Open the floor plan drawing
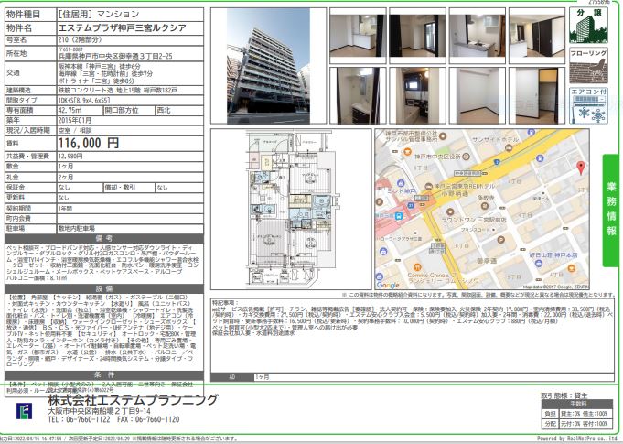The image size is (623, 444). [291, 209]
